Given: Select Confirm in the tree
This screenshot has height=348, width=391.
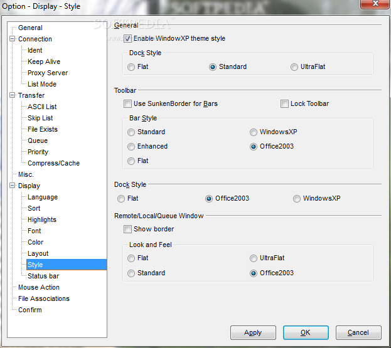Looking at the screenshot, I should coord(30,310).
